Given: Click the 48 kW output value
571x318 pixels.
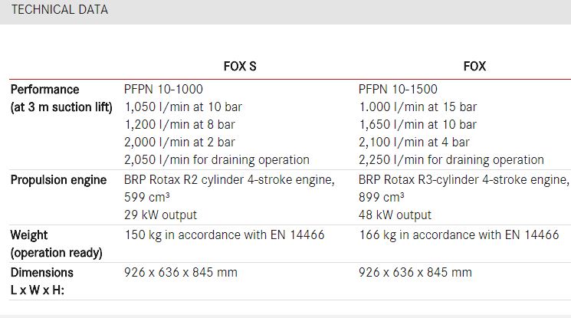Looking at the screenshot, I should coord(395,215).
